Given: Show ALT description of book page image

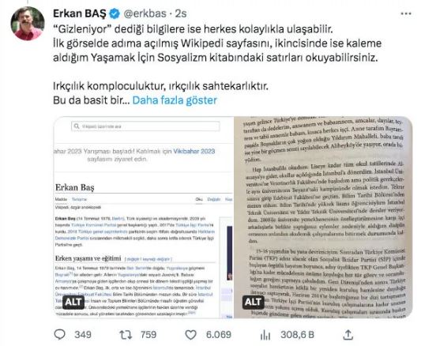Looking at the screenshot, I should click(x=253, y=302).
